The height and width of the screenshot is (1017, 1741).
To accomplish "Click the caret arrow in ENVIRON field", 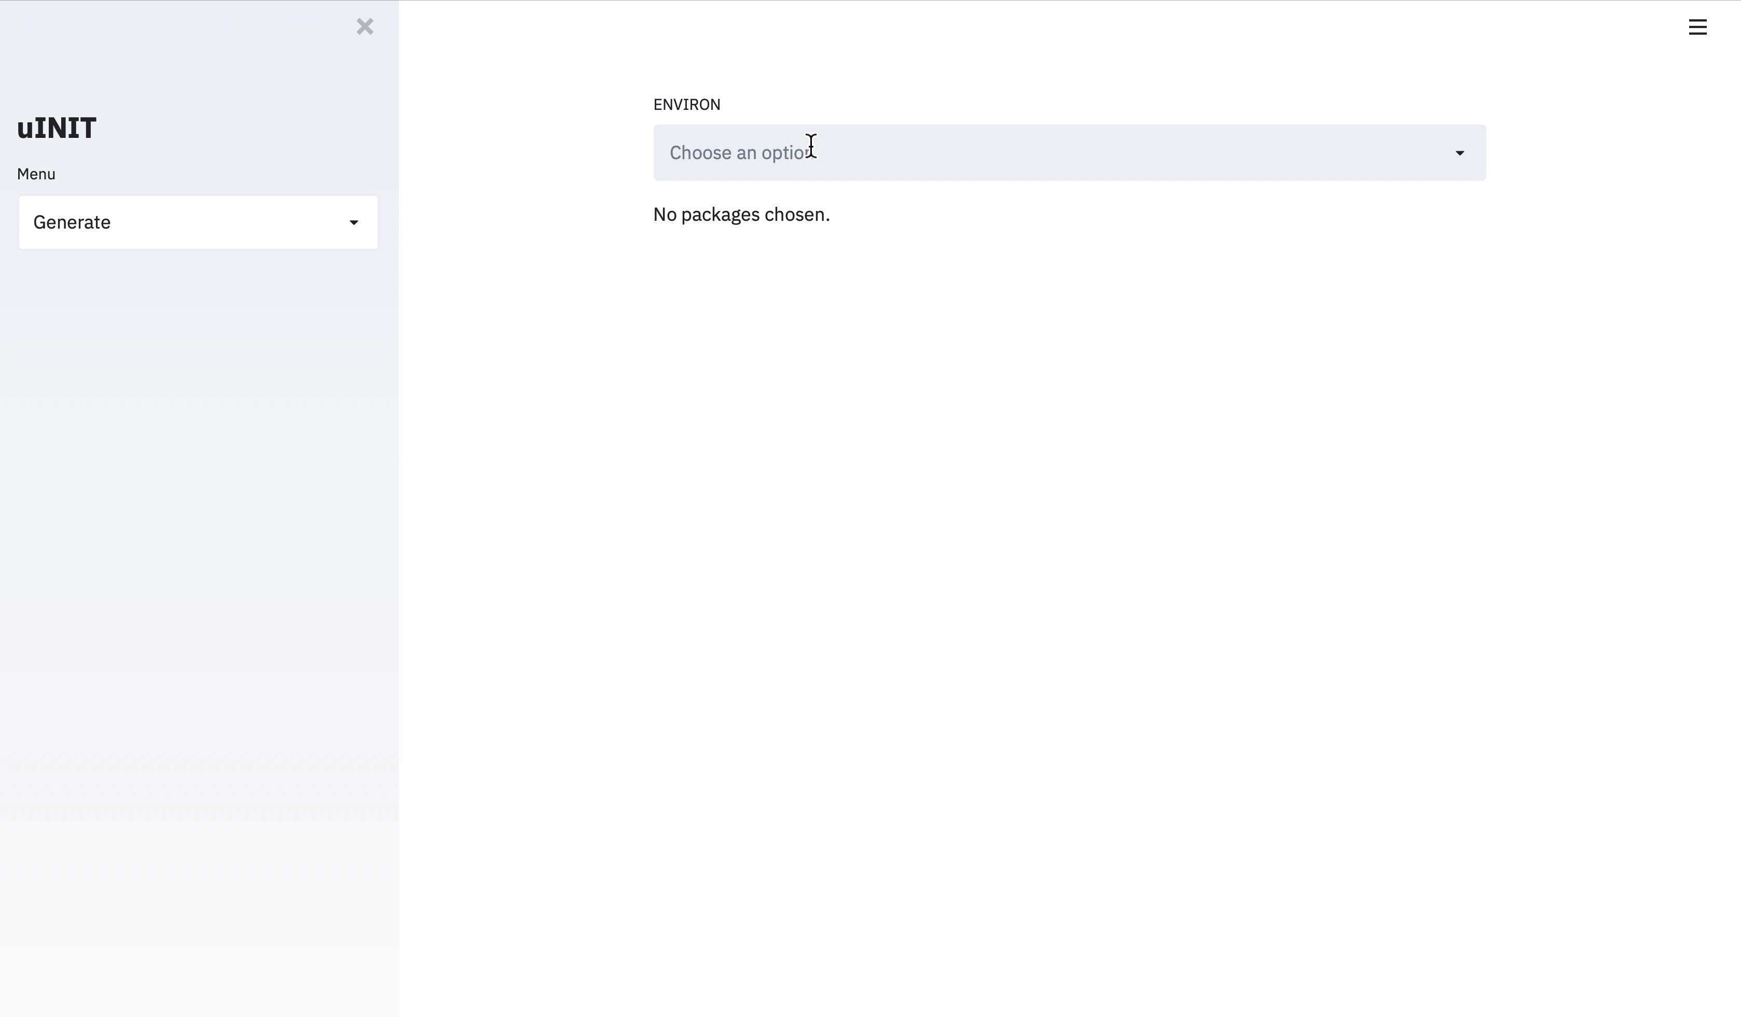I will click(1459, 152).
